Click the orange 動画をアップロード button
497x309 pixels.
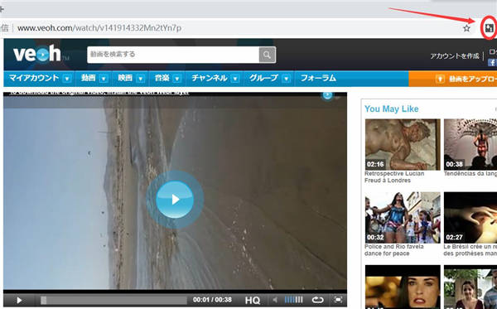click(452, 79)
